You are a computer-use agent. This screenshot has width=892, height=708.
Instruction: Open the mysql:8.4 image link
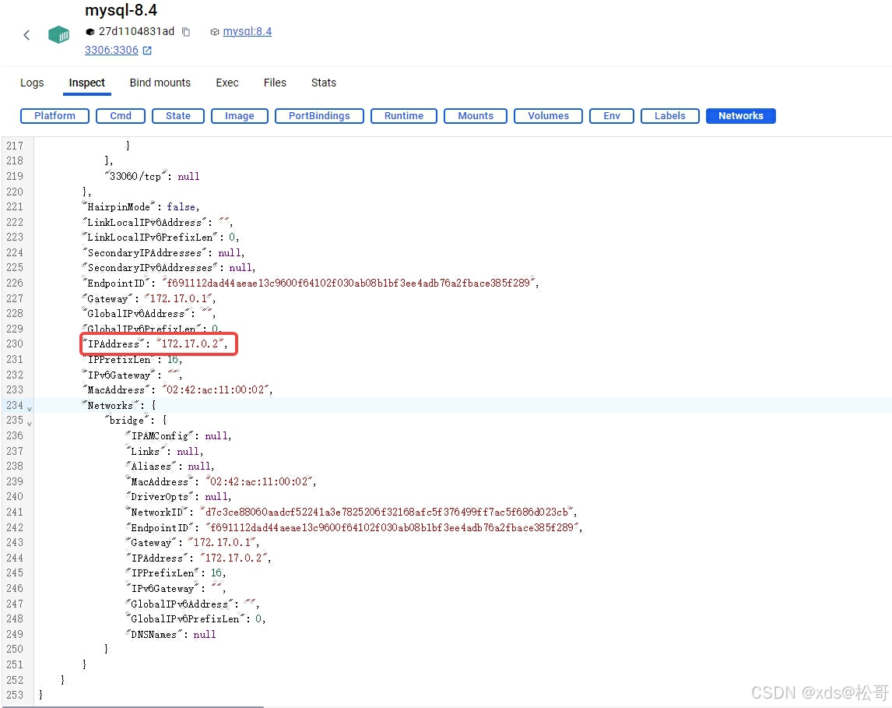(x=248, y=31)
